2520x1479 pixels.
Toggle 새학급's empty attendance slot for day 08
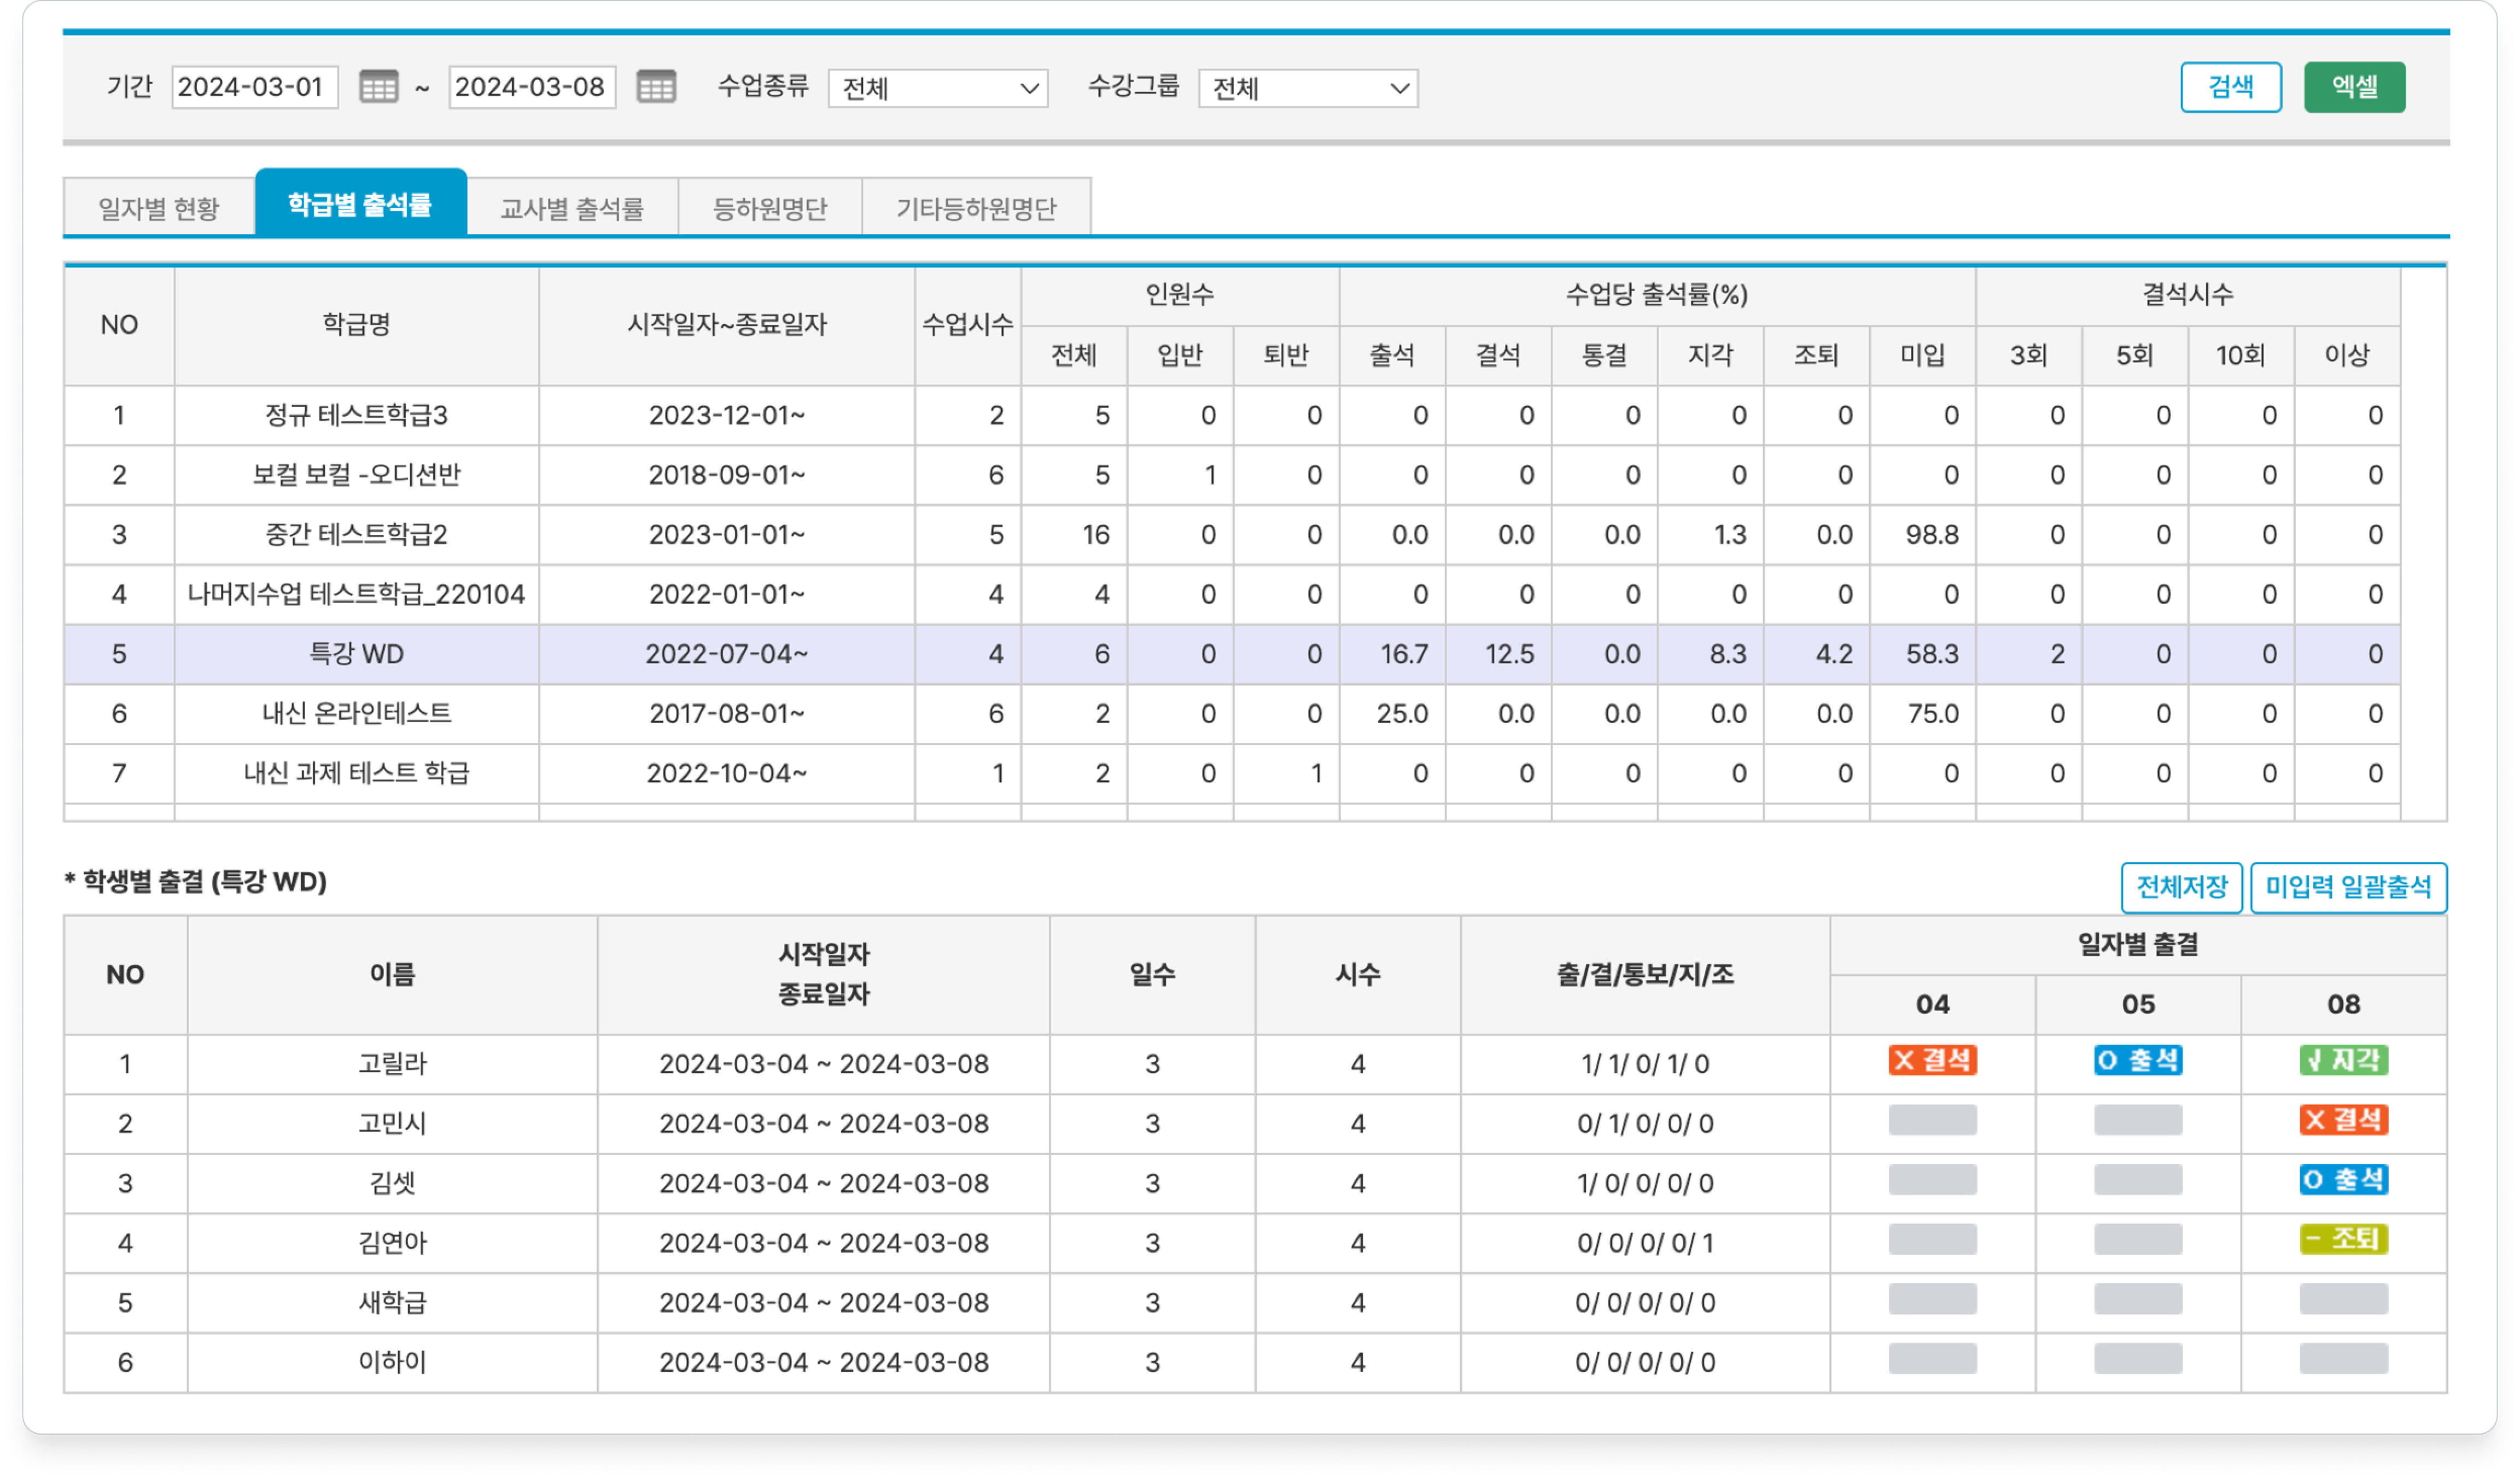[x=2343, y=1300]
